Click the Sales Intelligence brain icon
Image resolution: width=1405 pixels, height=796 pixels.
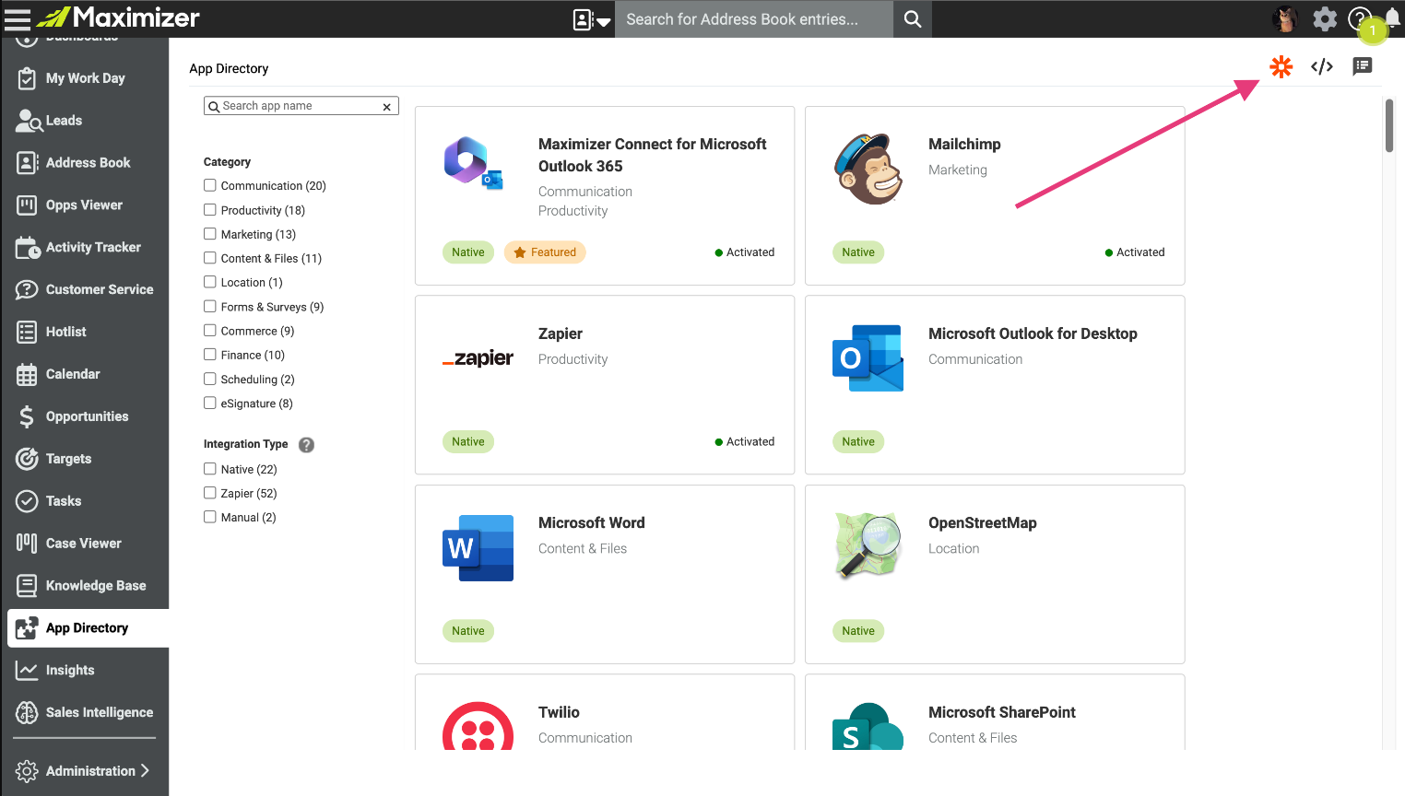click(27, 712)
